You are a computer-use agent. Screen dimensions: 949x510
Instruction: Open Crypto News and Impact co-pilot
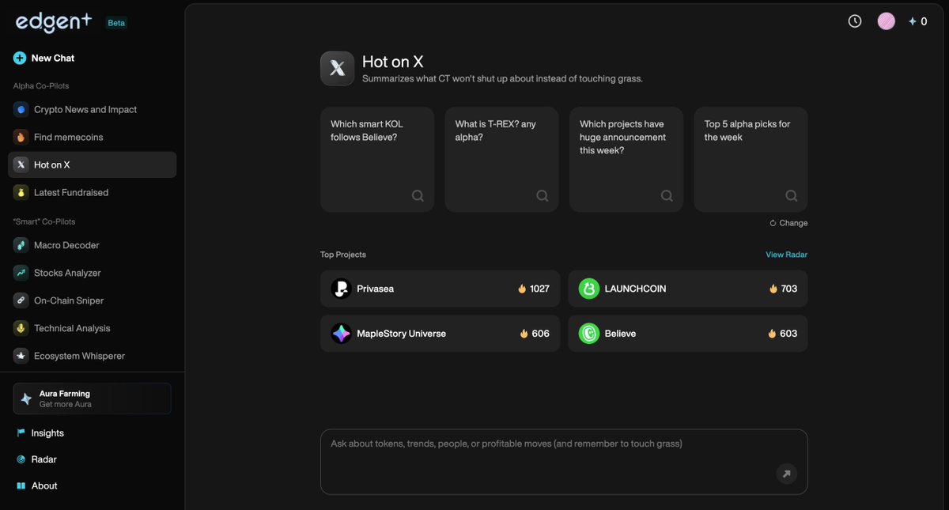point(92,109)
